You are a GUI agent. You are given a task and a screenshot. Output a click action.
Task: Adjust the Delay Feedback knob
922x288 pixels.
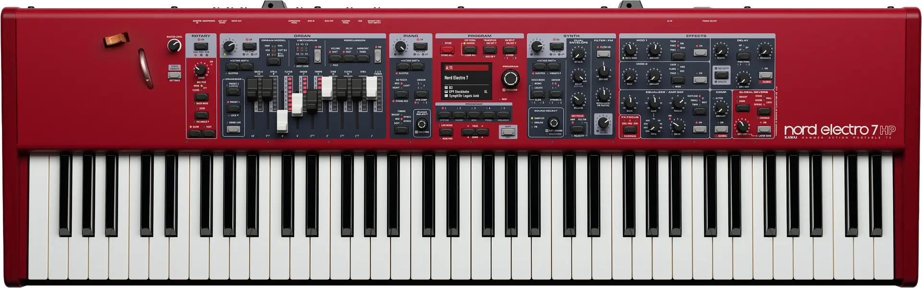(764, 50)
